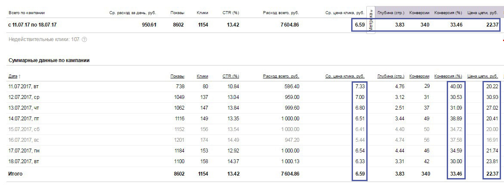Click the Итого totals row label
Image resolution: width=504 pixels, height=185 pixels.
(x=15, y=174)
